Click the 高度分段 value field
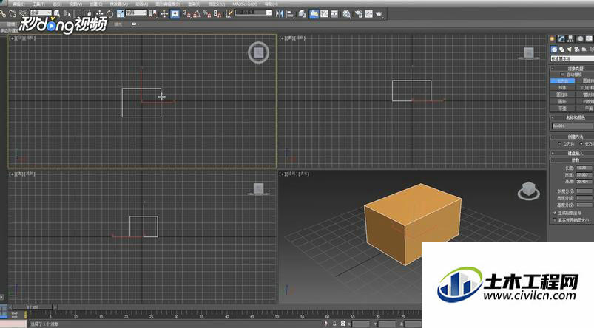 point(584,205)
